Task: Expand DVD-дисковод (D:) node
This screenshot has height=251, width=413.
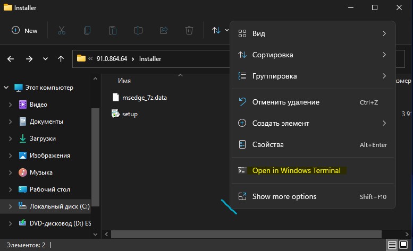Action: (x=10, y=223)
